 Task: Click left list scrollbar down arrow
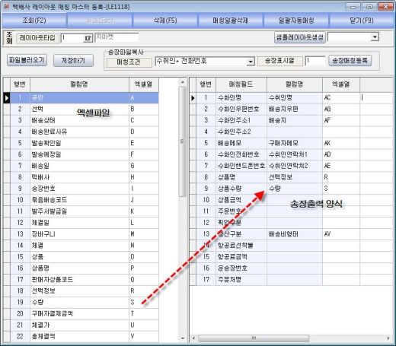pos(182,338)
